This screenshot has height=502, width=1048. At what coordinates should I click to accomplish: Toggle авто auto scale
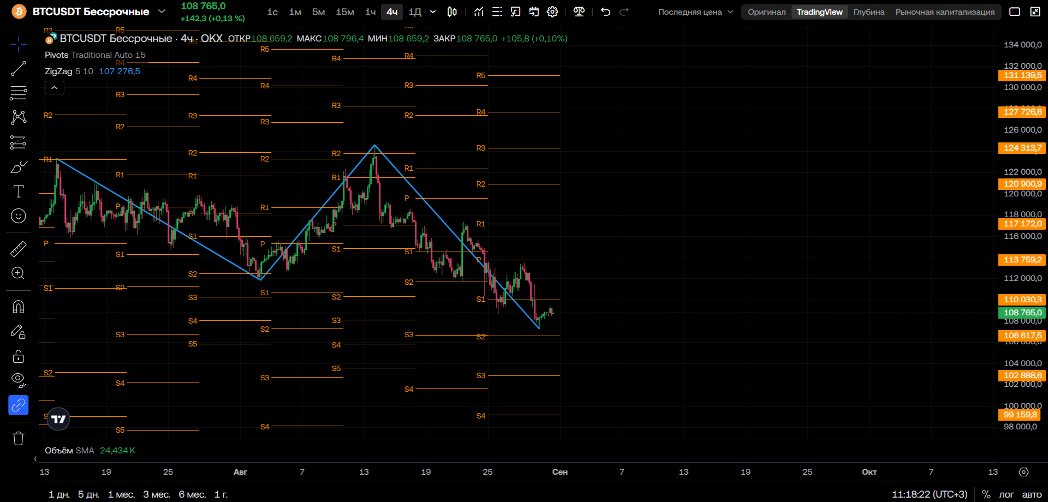point(1032,494)
